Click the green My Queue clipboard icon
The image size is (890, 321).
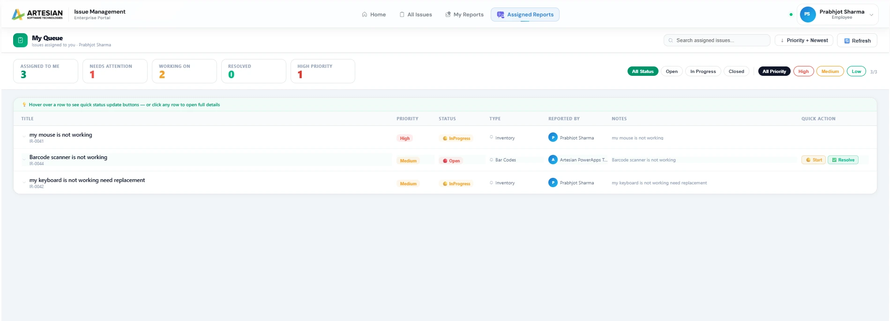pos(20,40)
